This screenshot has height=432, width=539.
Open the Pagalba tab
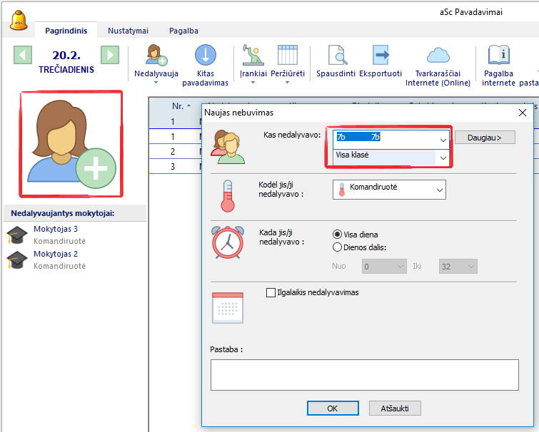(183, 31)
